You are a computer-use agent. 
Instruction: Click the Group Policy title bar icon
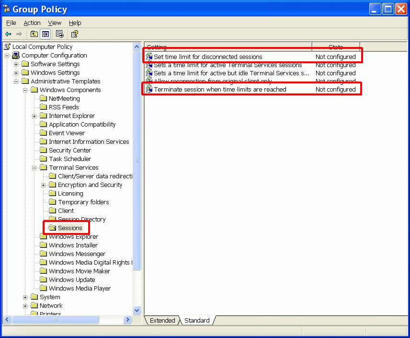(x=7, y=9)
